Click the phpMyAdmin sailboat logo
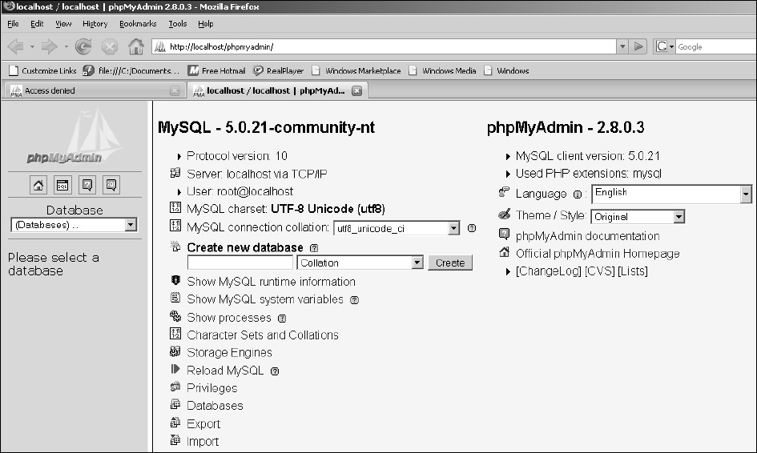Viewport: 757px width, 453px height. pos(74,137)
